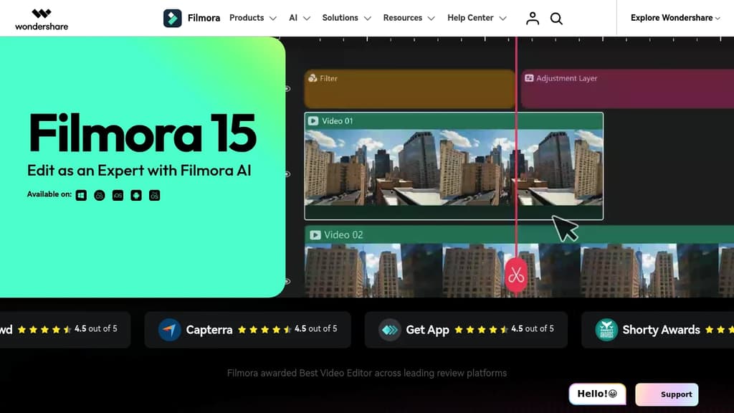Click "Filmora awarded Best Video Editor" caption
The height and width of the screenshot is (413, 734).
click(367, 373)
